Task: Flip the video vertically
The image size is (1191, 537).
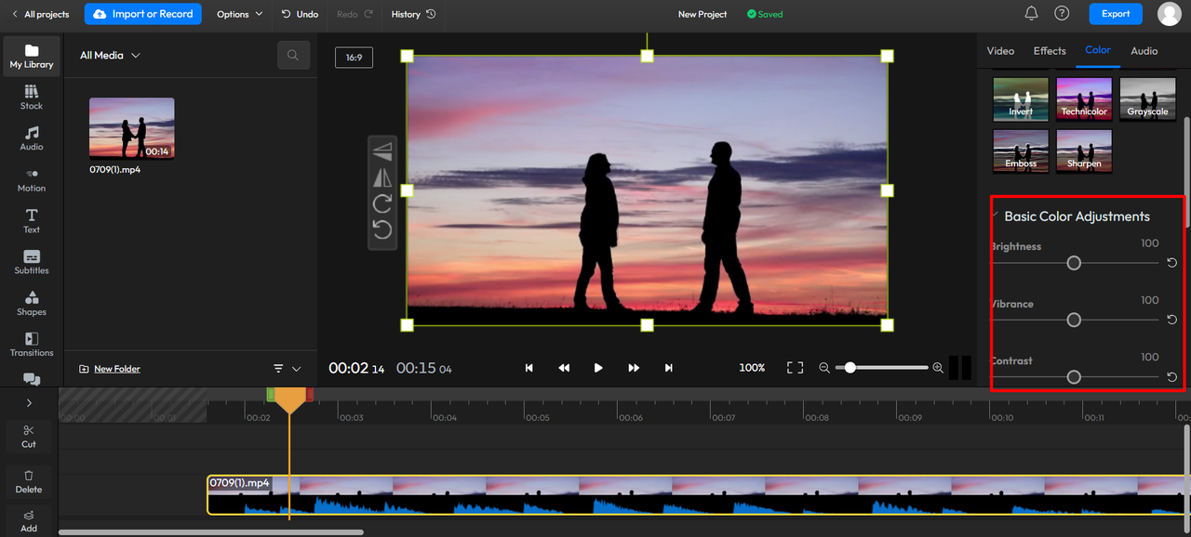Action: pos(382,151)
